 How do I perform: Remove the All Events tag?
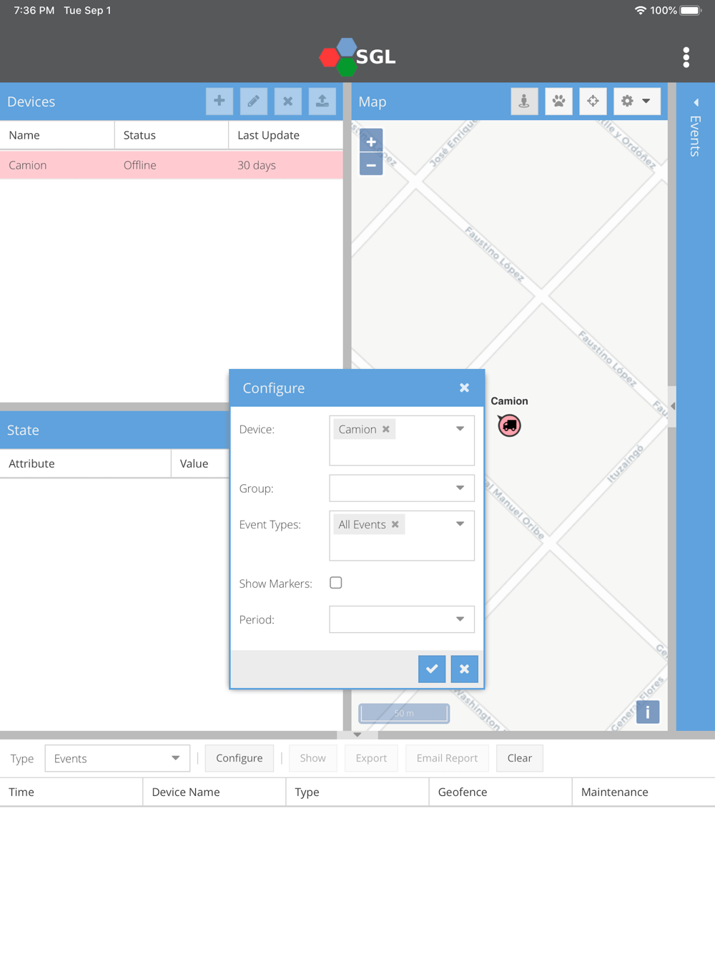395,524
